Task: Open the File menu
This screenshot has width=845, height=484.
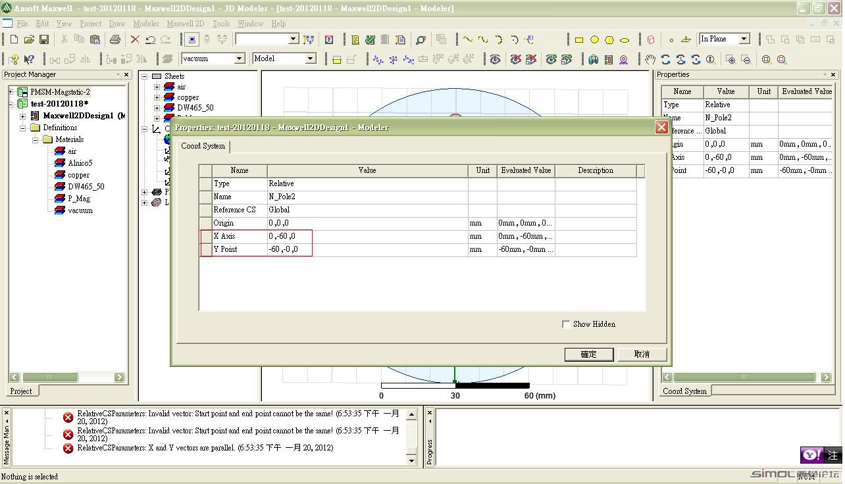Action: coord(22,24)
